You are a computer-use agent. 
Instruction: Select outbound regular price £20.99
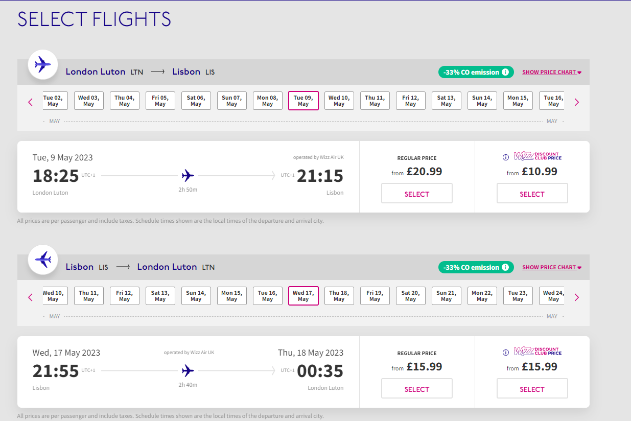(417, 194)
